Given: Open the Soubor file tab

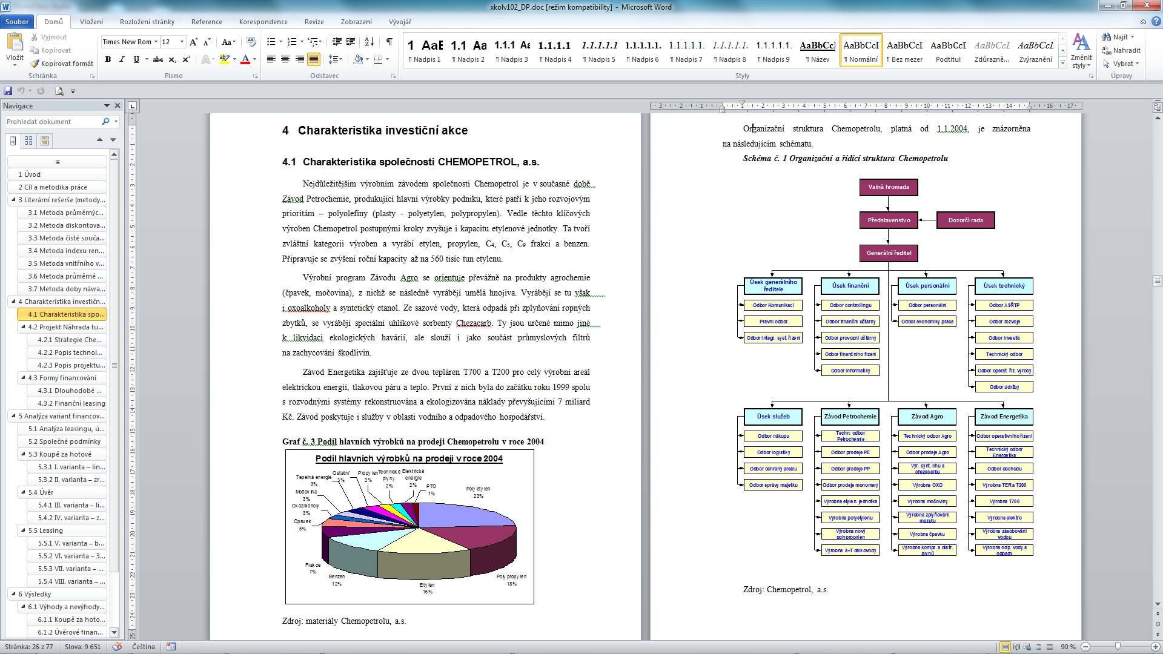Looking at the screenshot, I should point(17,22).
